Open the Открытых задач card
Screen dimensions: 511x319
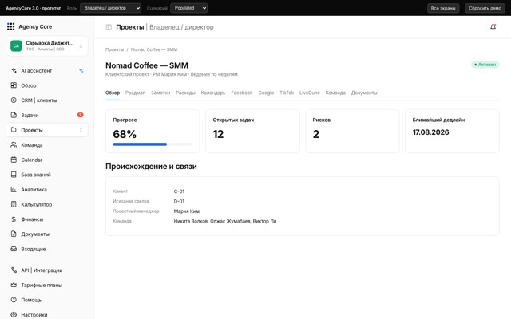pyautogui.click(x=252, y=131)
